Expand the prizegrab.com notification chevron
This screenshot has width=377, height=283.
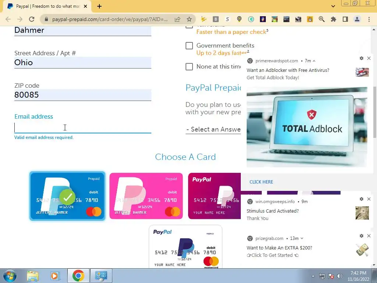point(302,238)
